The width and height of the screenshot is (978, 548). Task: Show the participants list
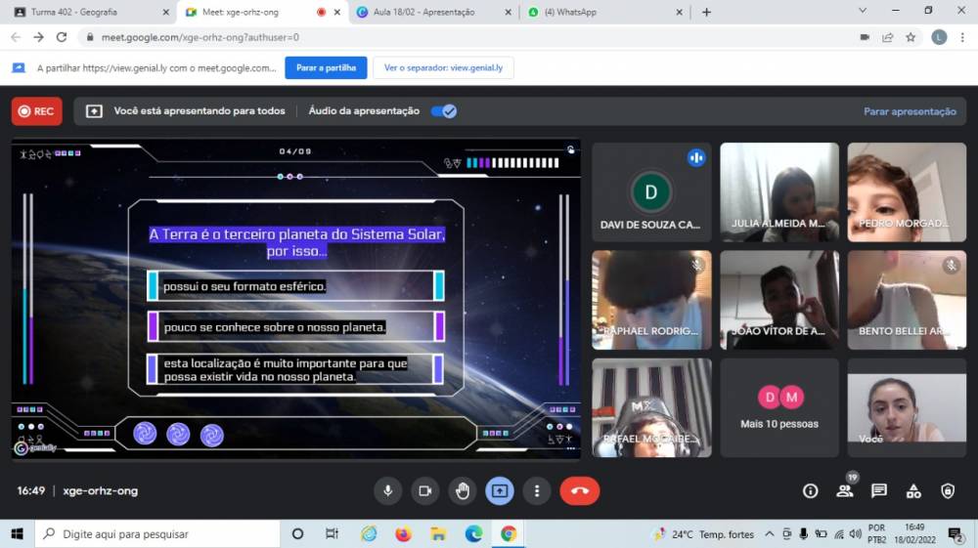click(x=844, y=490)
